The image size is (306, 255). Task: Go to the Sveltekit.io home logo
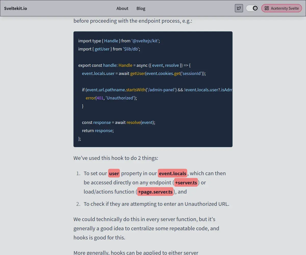(x=16, y=8)
